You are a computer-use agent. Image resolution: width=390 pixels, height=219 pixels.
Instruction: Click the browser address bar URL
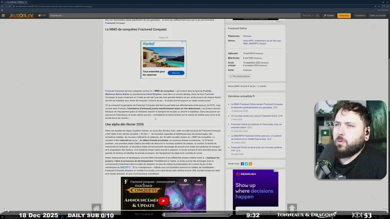[x=54, y=6]
